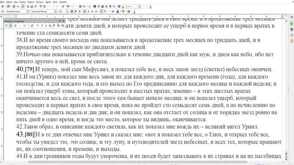
Task: Open the Insert table dropdown arrow
Action: [87, 6]
